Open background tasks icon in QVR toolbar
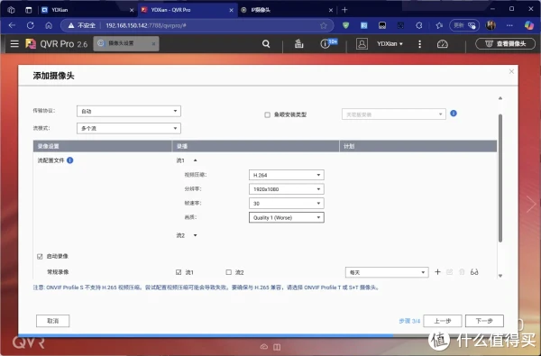 point(298,44)
